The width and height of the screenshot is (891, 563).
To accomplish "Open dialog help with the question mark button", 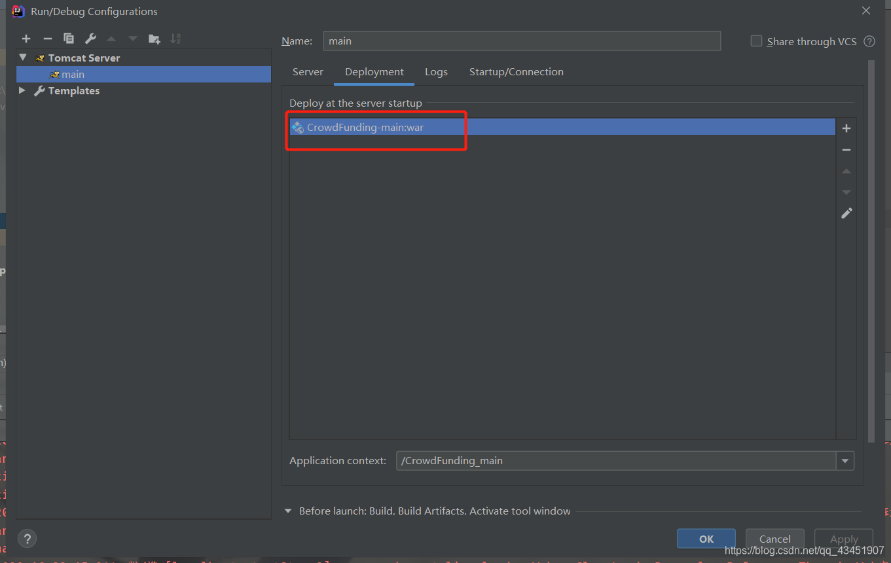I will click(27, 539).
